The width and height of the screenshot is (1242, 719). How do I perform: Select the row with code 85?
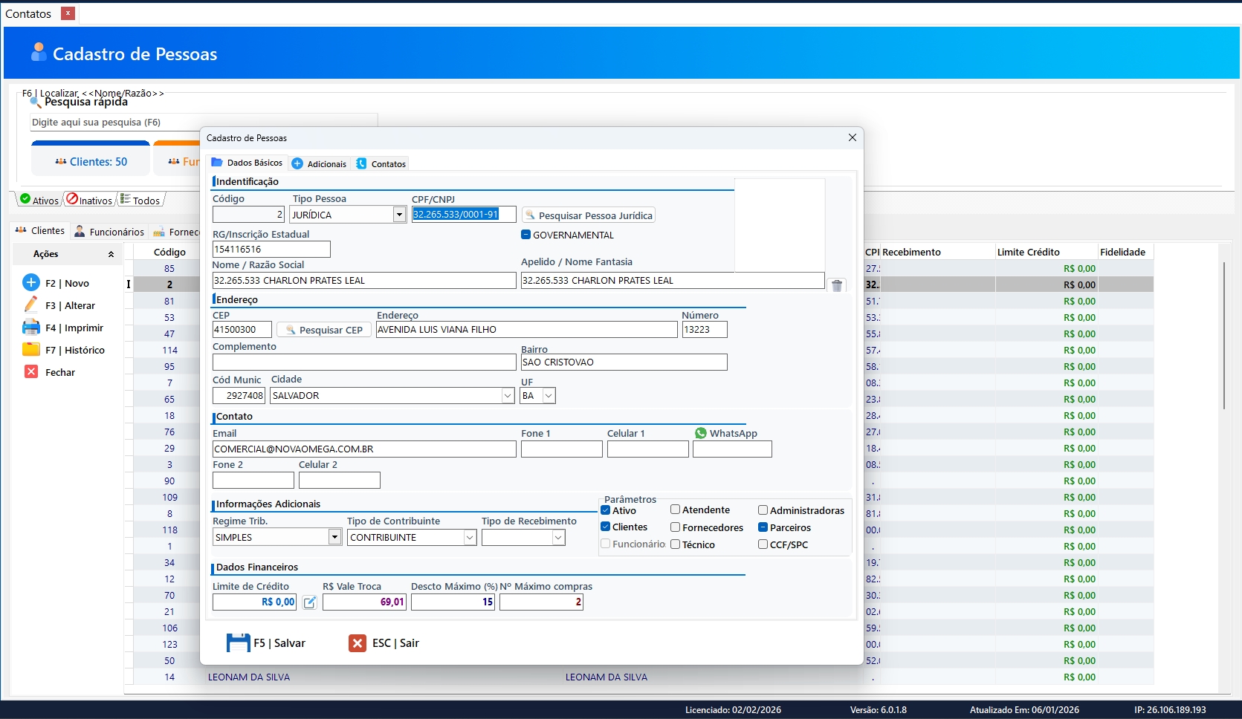tap(169, 268)
